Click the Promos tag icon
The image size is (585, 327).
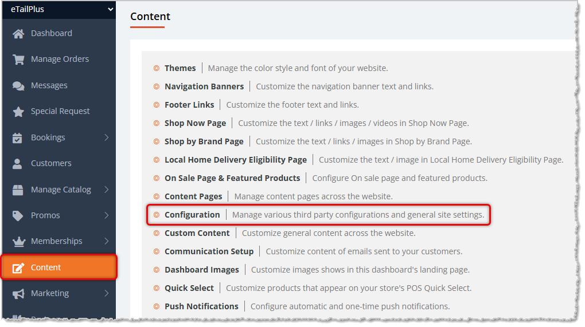coord(18,216)
